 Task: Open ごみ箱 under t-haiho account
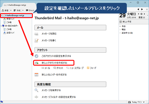(x=9, y=22)
